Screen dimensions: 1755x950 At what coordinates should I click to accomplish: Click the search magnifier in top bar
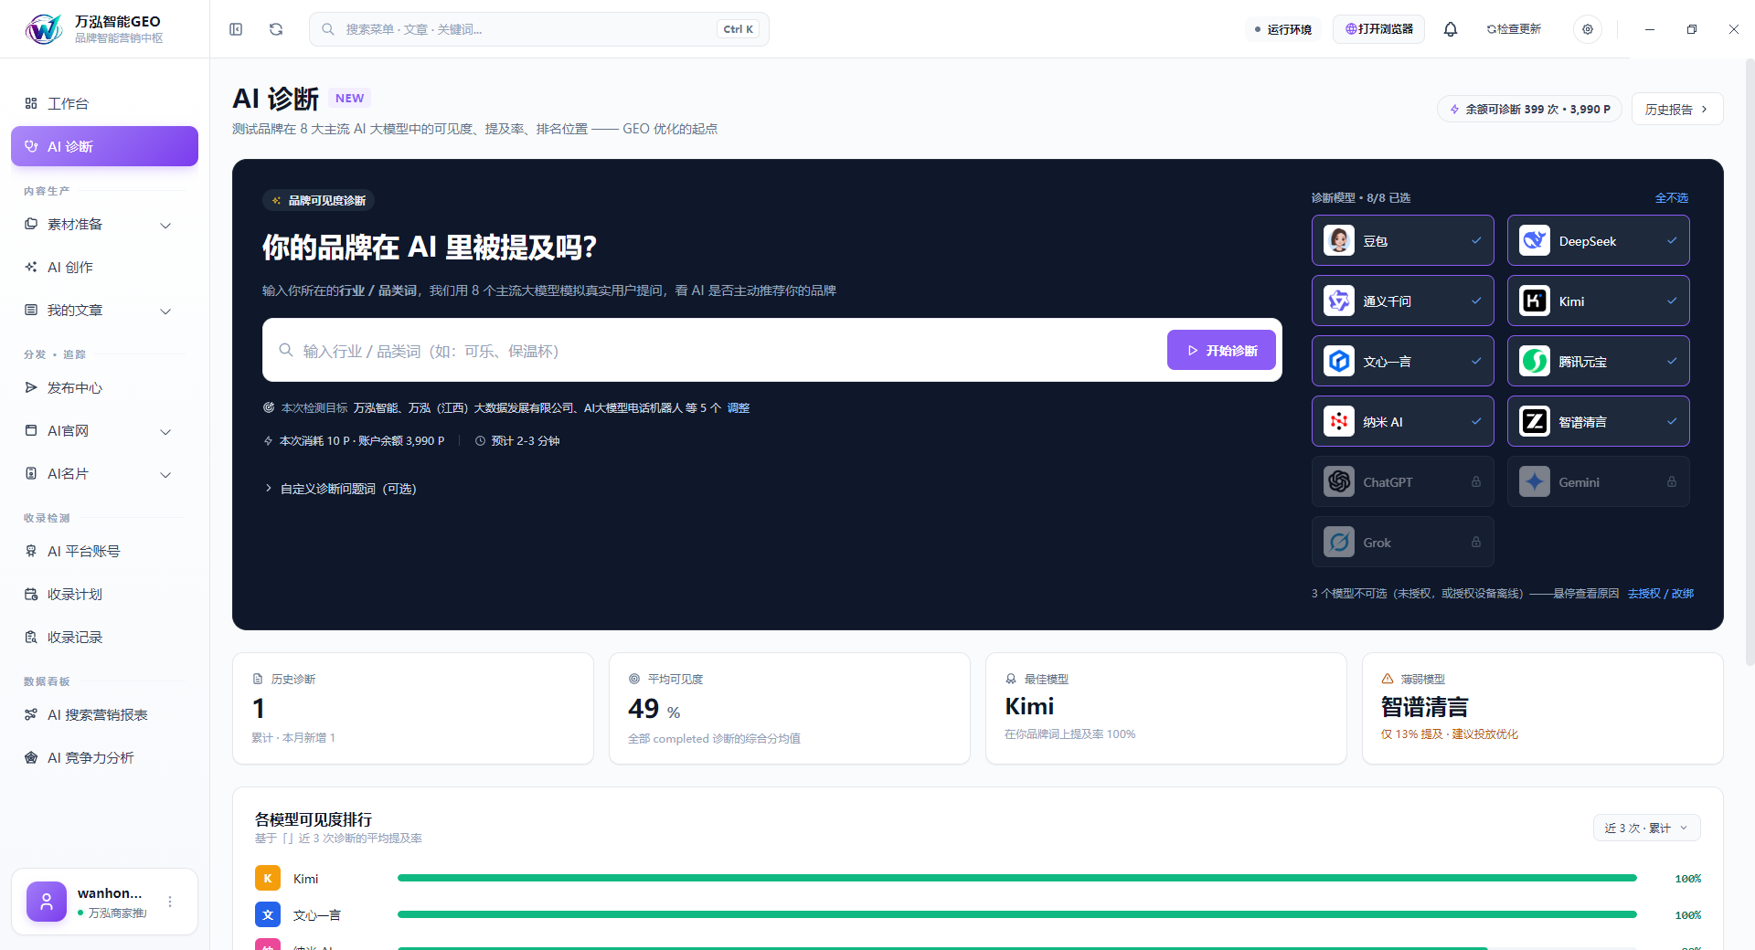(x=328, y=29)
